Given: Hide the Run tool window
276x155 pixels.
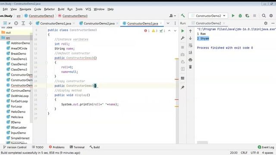Looking at the screenshot, I should 273,23.
